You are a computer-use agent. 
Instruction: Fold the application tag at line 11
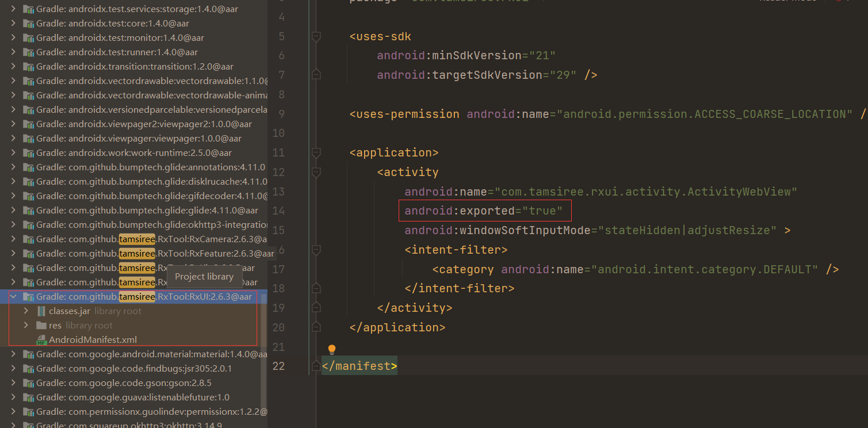[316, 152]
